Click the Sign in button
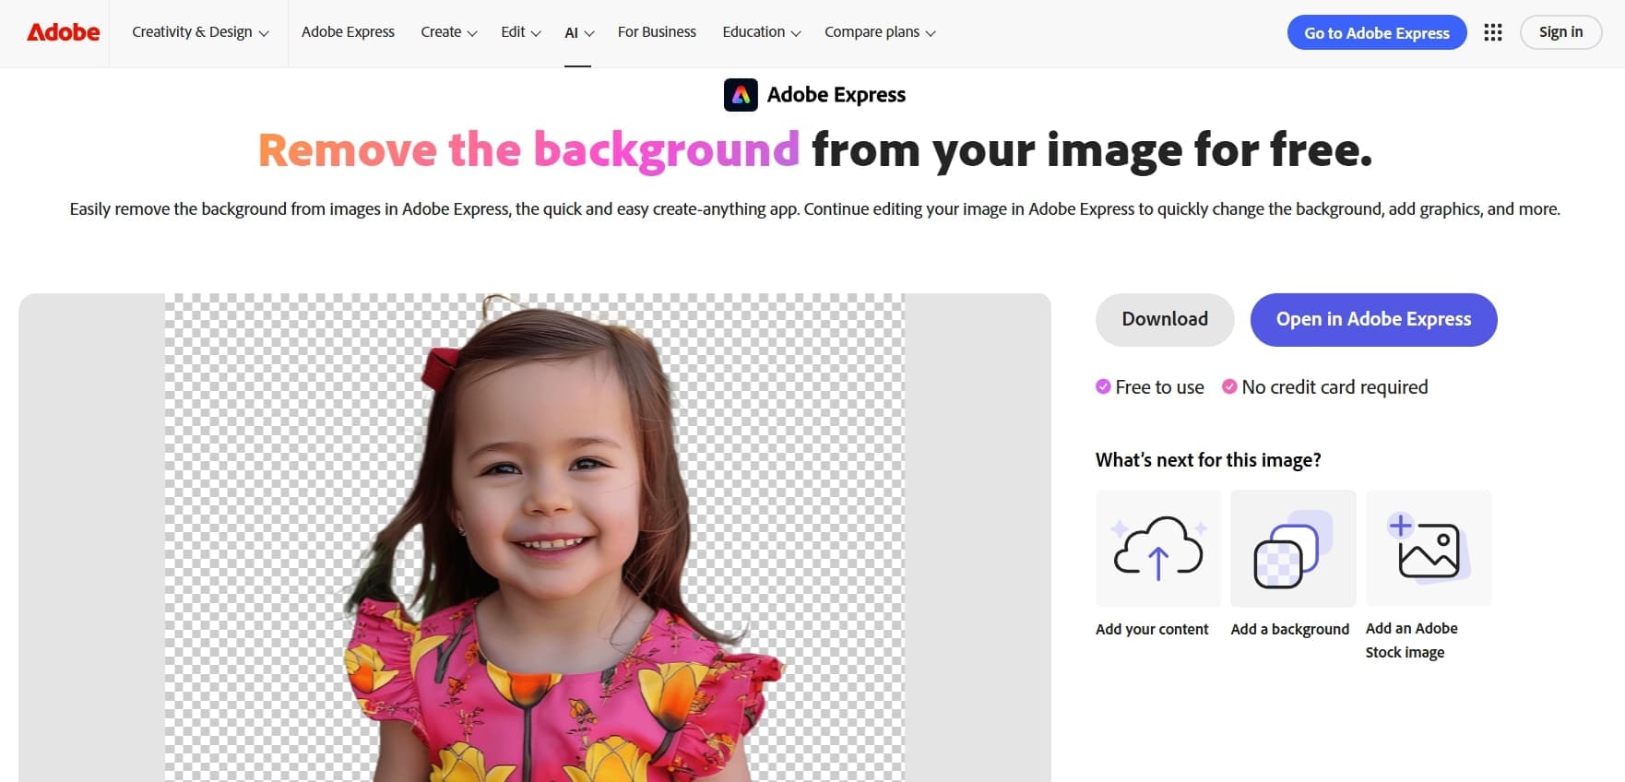Screen dimensions: 1625x782 (x=1560, y=32)
